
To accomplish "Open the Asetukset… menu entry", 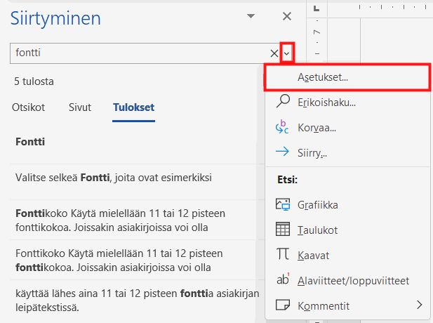I will 347,77.
